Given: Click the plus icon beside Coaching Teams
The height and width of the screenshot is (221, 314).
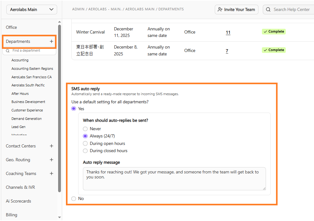Looking at the screenshot, I should tap(51, 173).
